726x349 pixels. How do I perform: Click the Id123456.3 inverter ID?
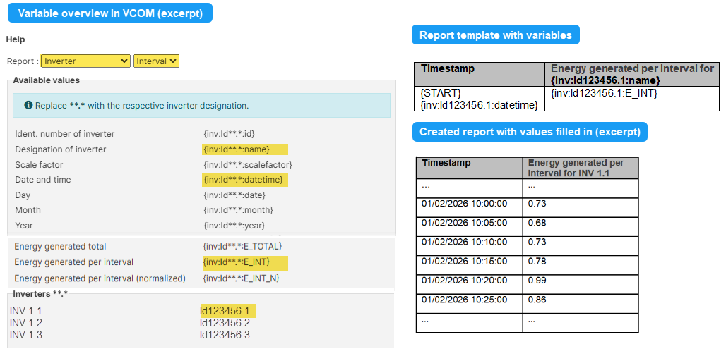coord(225,335)
